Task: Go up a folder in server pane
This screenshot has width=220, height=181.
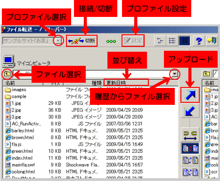Action: pos(206,74)
